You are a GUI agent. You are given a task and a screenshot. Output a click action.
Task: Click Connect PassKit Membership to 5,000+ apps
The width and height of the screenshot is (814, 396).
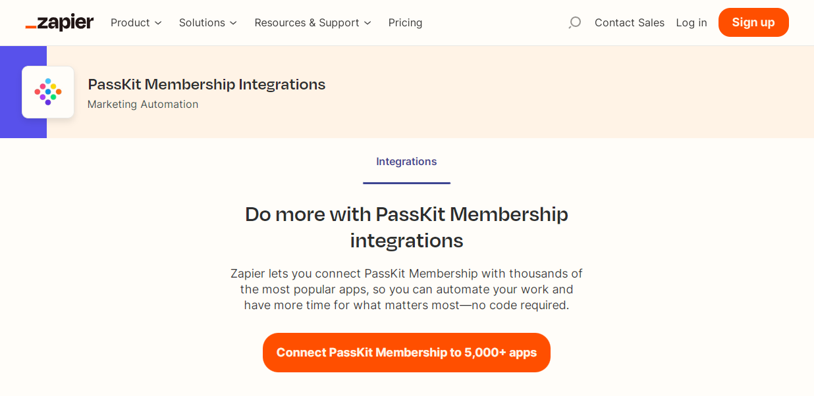[406, 353]
